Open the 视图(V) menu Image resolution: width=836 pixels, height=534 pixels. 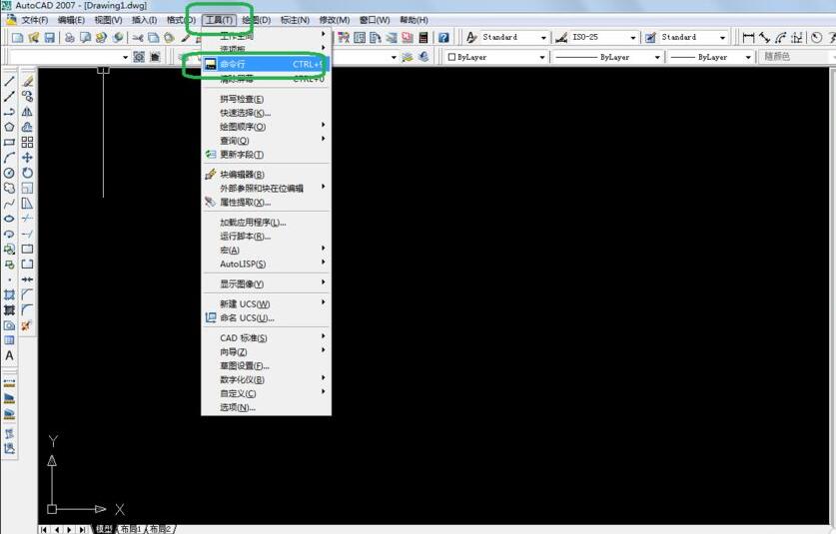108,20
